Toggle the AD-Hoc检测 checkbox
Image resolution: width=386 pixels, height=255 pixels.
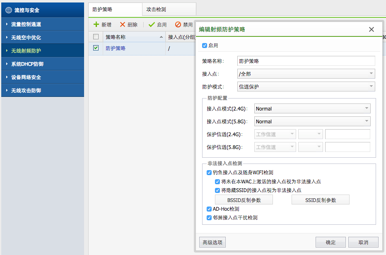point(209,209)
